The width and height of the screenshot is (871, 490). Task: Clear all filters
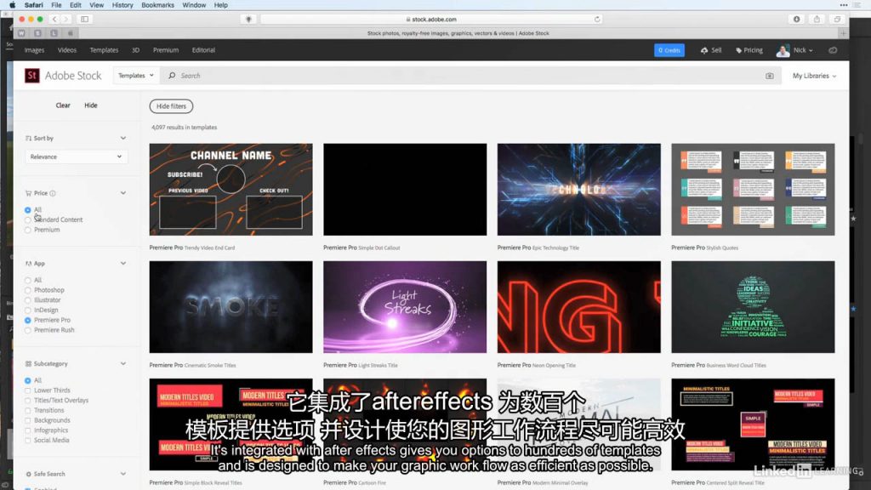pyautogui.click(x=63, y=105)
